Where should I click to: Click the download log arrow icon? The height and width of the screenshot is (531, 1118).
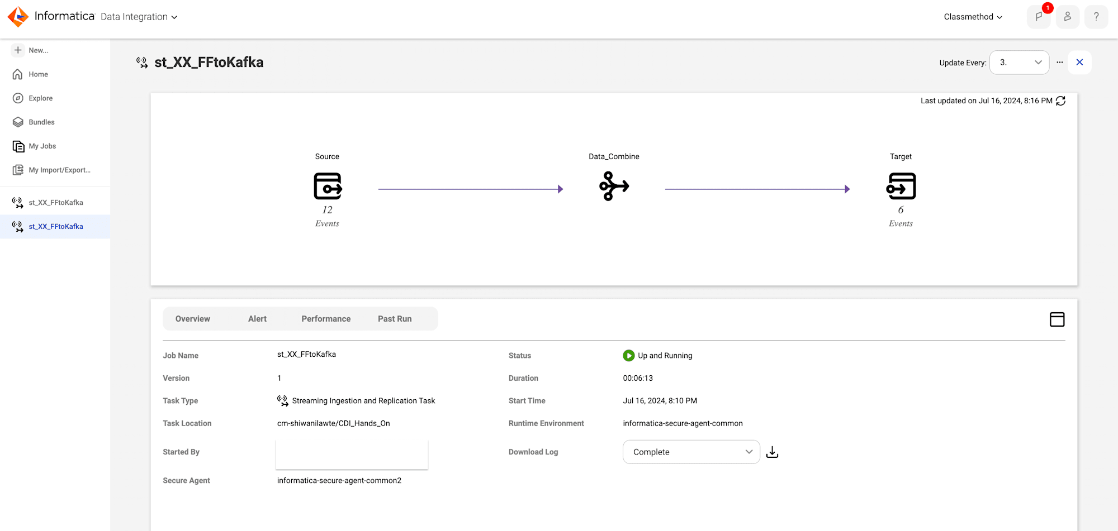pyautogui.click(x=772, y=452)
